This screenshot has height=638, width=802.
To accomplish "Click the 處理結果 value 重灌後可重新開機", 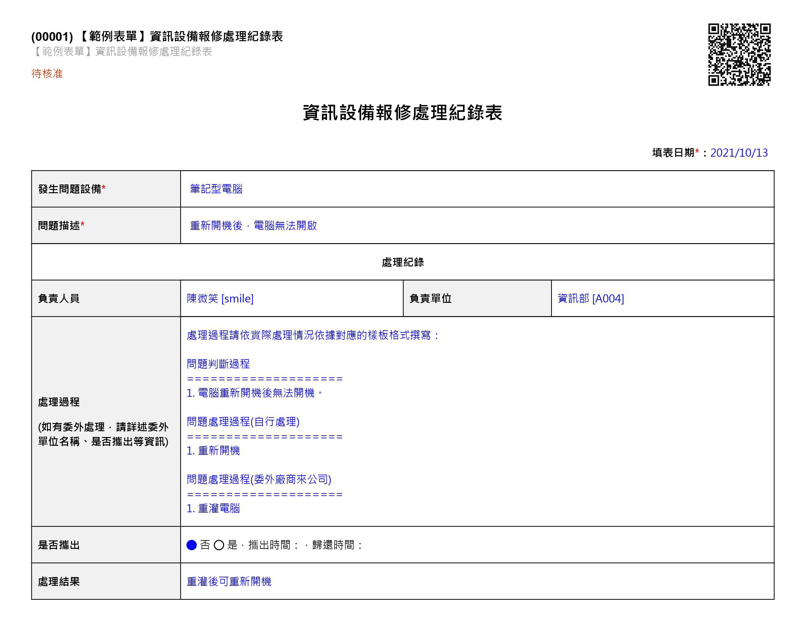I will coord(229,582).
